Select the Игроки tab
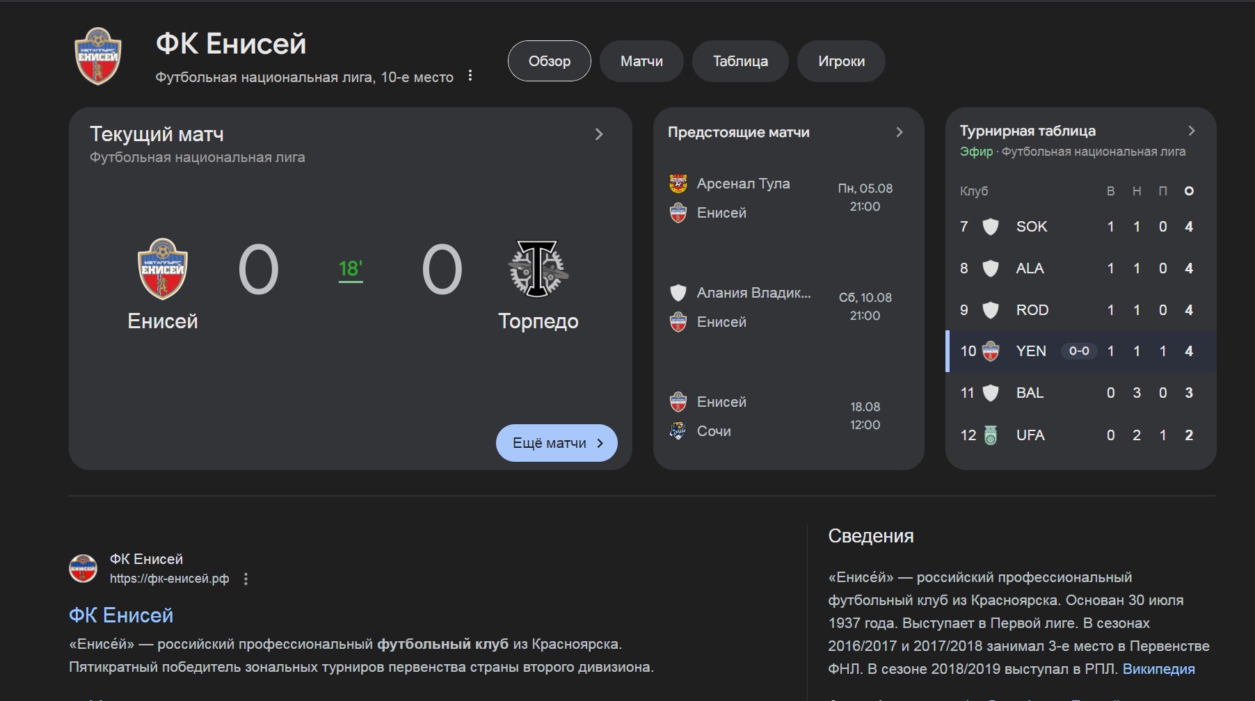The width and height of the screenshot is (1255, 701). [841, 61]
